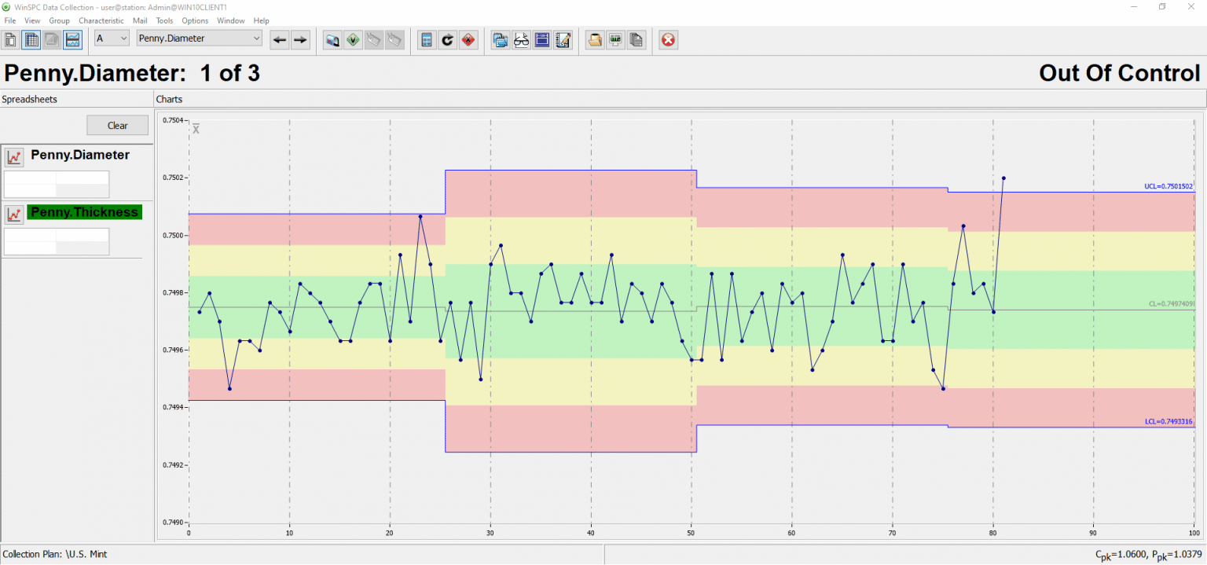Select the green Penny.Thickness label
This screenshot has width=1207, height=565.
(x=84, y=212)
